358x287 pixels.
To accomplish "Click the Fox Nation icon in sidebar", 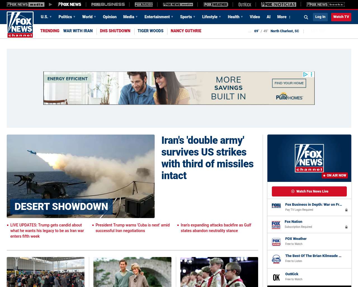I will (x=276, y=225).
